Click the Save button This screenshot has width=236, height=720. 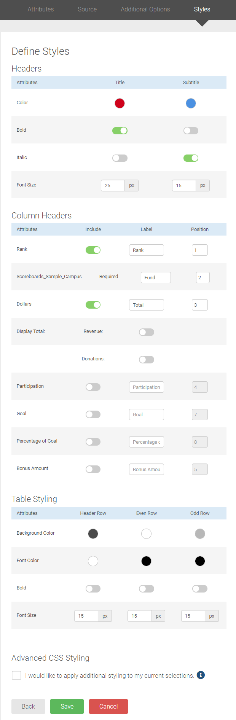[x=67, y=706]
